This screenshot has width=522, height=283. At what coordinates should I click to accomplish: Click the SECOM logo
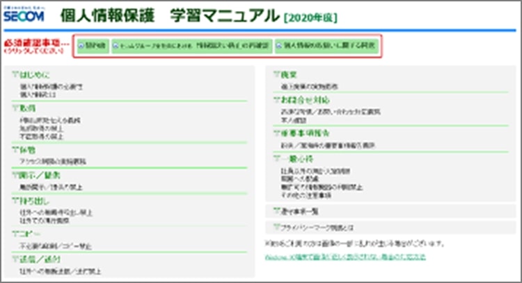tap(24, 15)
